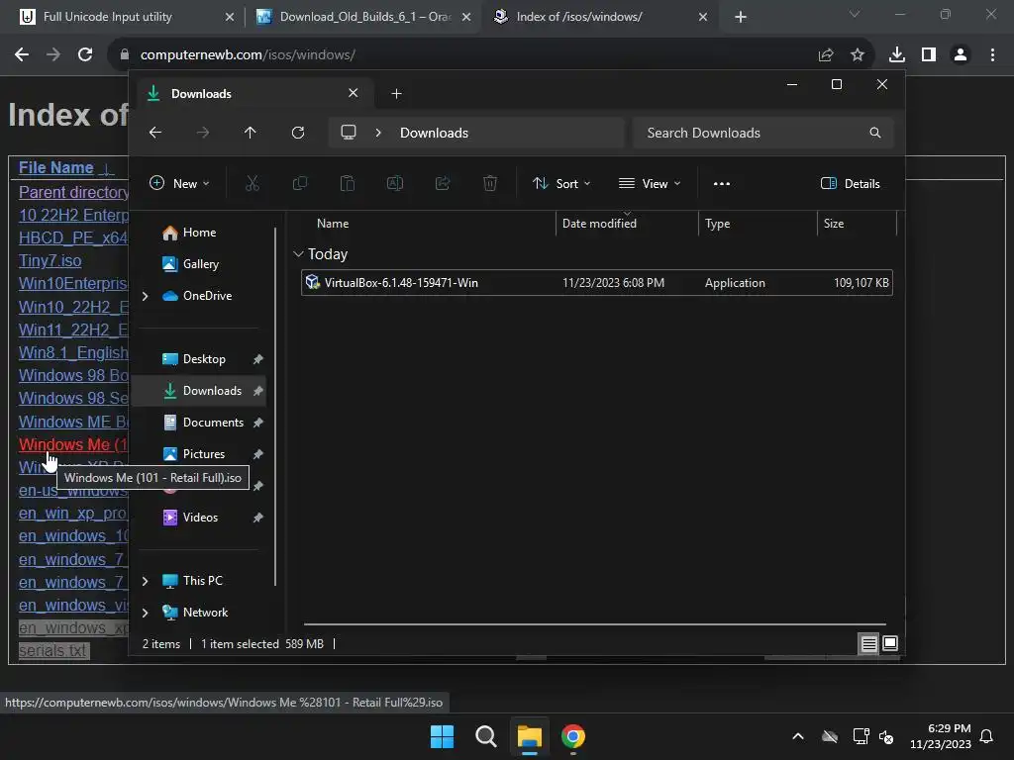Expand the Network tree node

145,613
